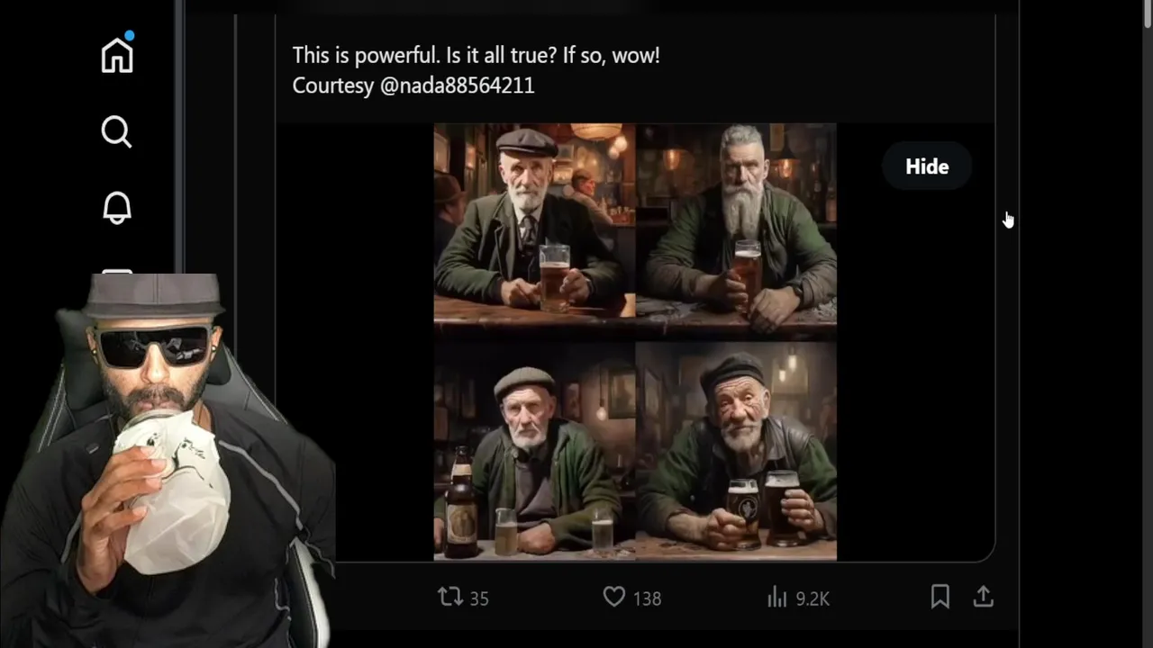This screenshot has height=648, width=1153.
Task: Open the Search magnifier in sidebar
Action: [116, 131]
